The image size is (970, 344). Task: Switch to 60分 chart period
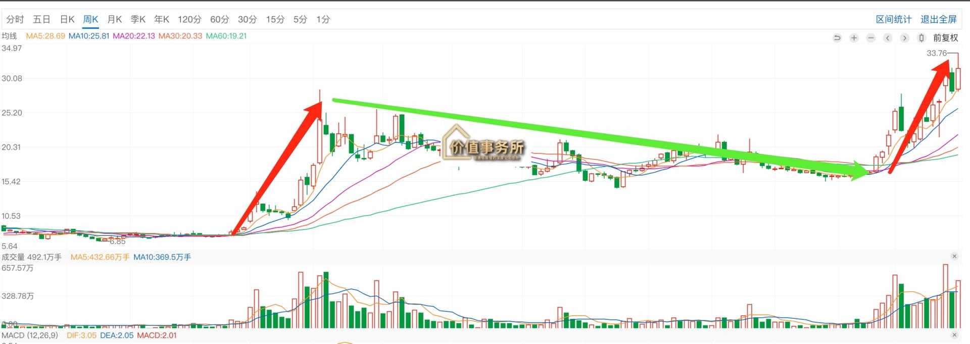(219, 19)
